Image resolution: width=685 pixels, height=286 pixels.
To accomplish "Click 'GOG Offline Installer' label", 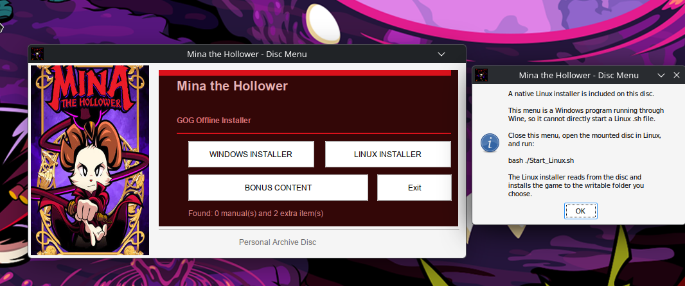I will pos(213,121).
